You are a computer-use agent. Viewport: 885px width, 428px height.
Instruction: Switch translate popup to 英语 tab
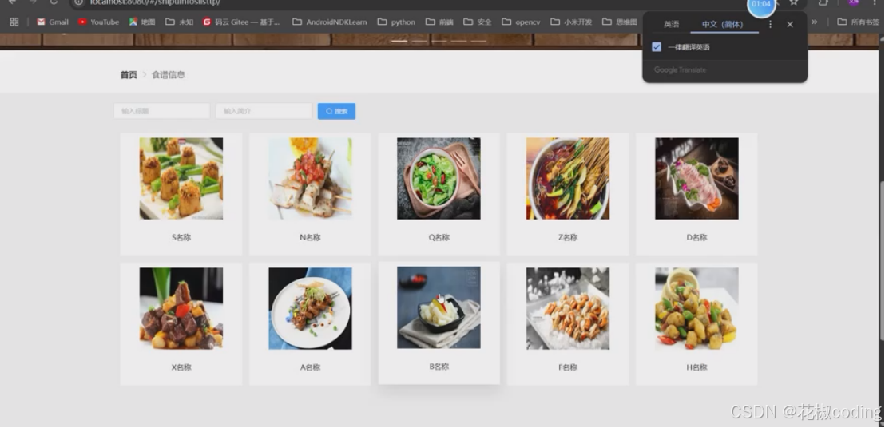(x=671, y=24)
